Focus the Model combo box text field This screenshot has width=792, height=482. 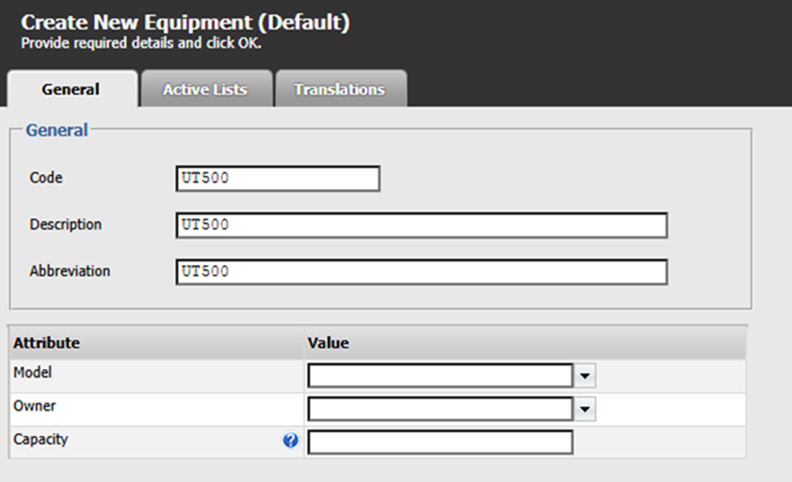pos(440,376)
